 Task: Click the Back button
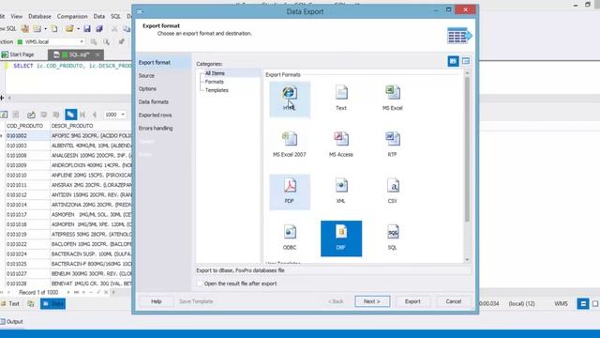click(336, 301)
